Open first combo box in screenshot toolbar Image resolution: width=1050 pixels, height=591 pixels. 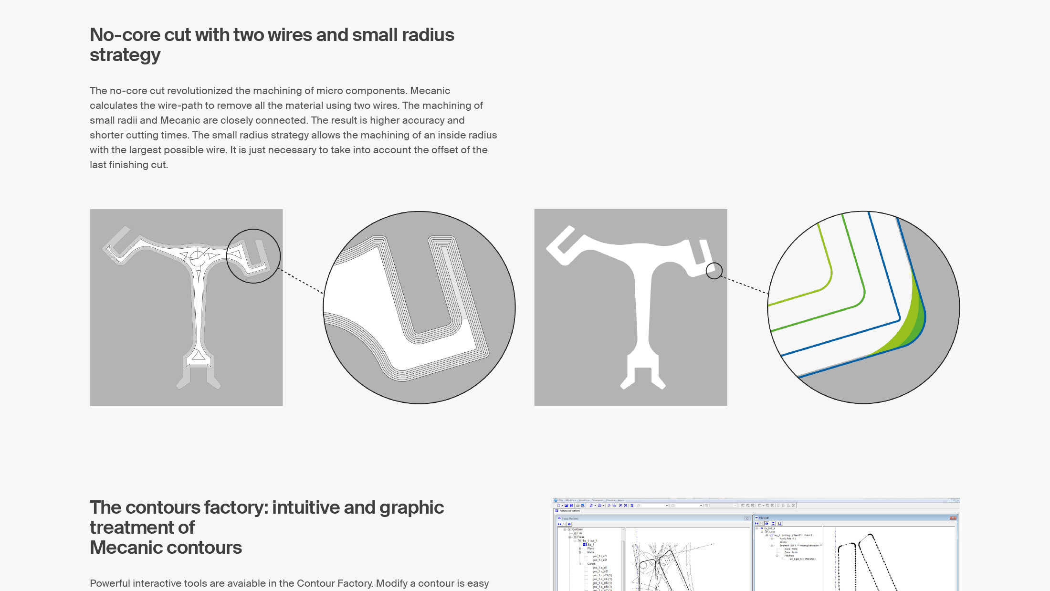[x=655, y=506]
